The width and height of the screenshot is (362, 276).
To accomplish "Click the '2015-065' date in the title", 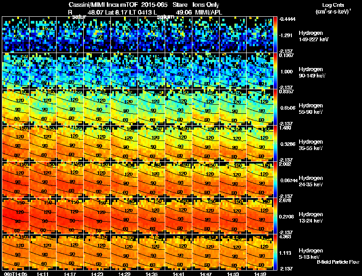I will pos(154,5).
